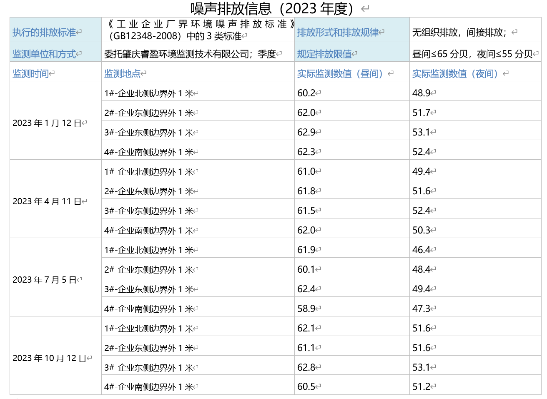Select the 2023年10月12日 date cell
The image size is (547, 399).
55,356
